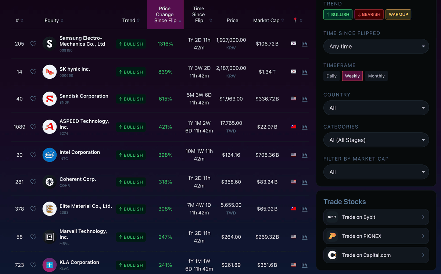The image size is (441, 274).
Task: Open the Samsung Electro-Mechanics Co., Ltd equity name
Action: 82,41
